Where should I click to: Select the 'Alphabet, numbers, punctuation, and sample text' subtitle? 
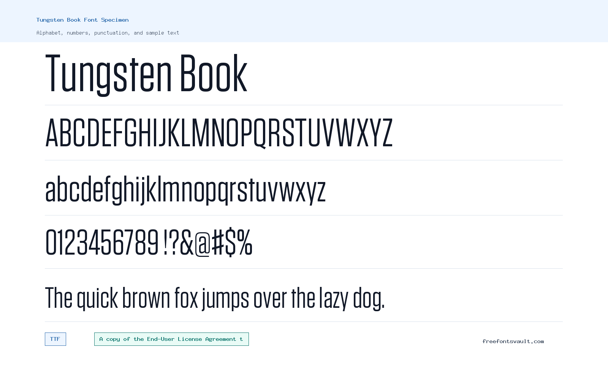(108, 33)
